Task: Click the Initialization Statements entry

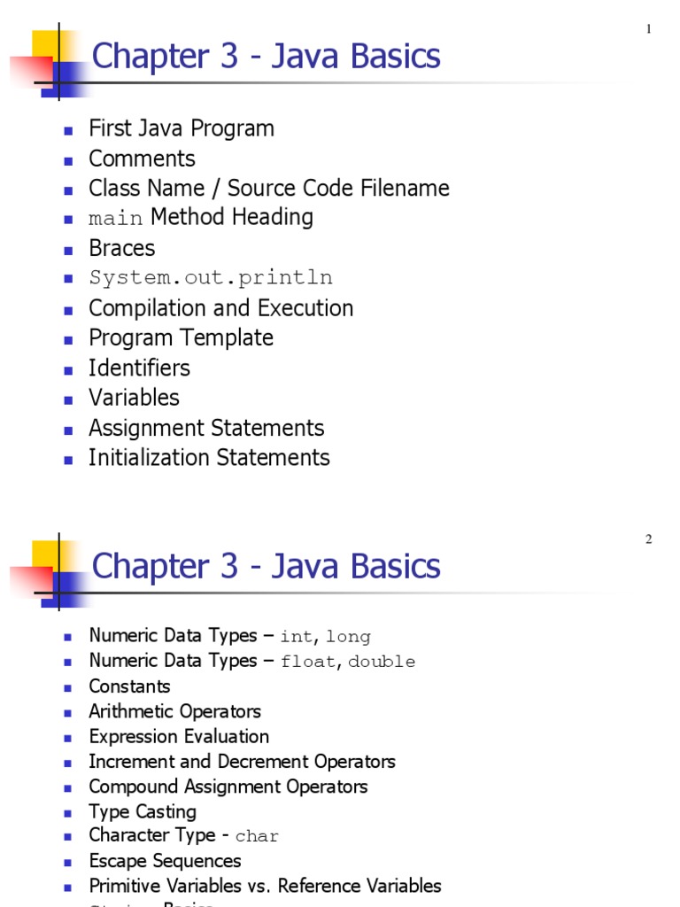Action: click(x=209, y=458)
